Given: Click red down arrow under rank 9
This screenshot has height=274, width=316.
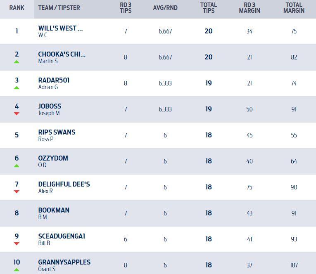Looking at the screenshot, I should pyautogui.click(x=17, y=243).
